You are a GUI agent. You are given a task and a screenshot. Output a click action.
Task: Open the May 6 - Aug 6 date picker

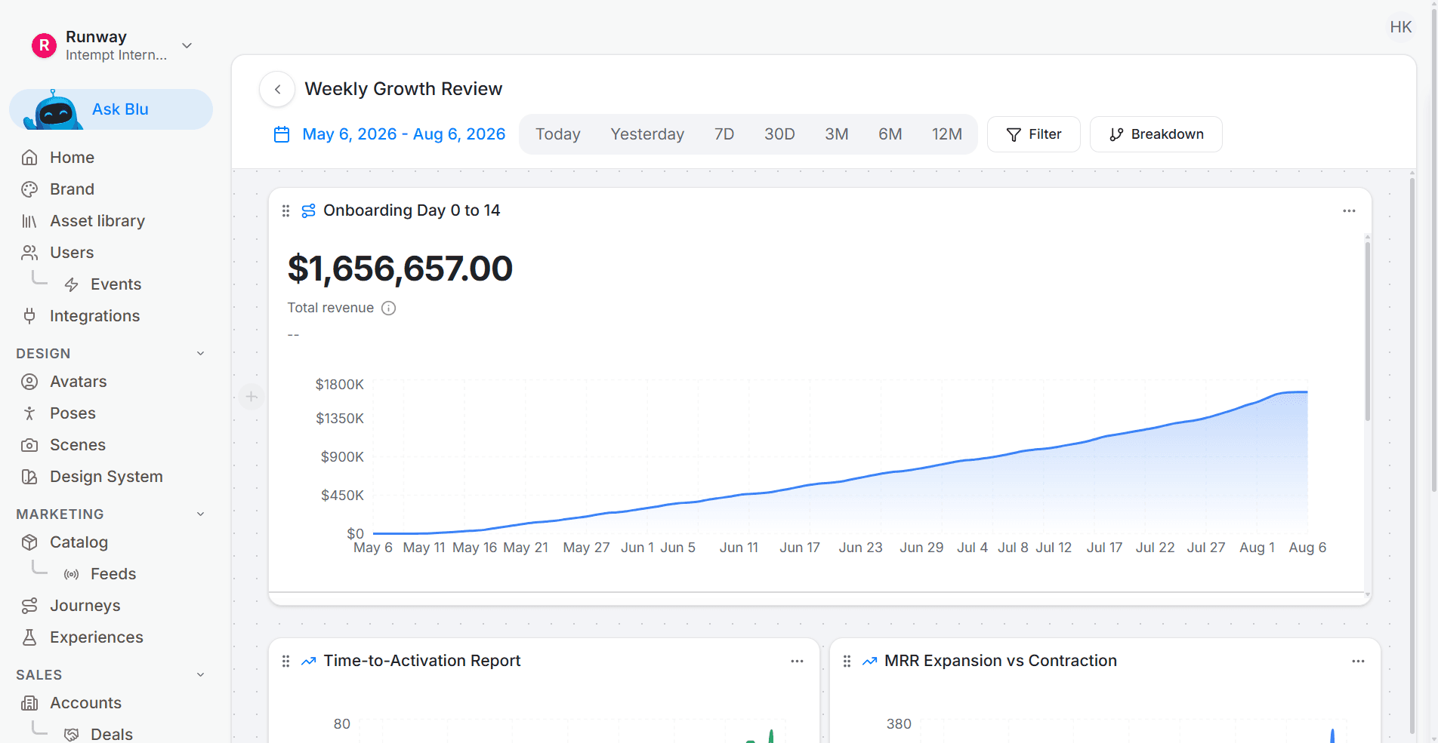coord(403,134)
